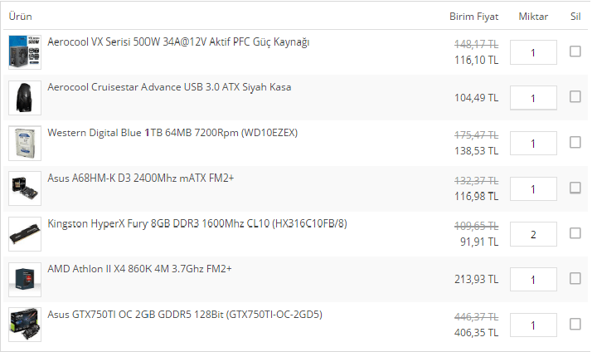597x352 pixels.
Task: Open the Aerocool Cruisestar Advance USB 3.0 product link
Action: (x=169, y=87)
